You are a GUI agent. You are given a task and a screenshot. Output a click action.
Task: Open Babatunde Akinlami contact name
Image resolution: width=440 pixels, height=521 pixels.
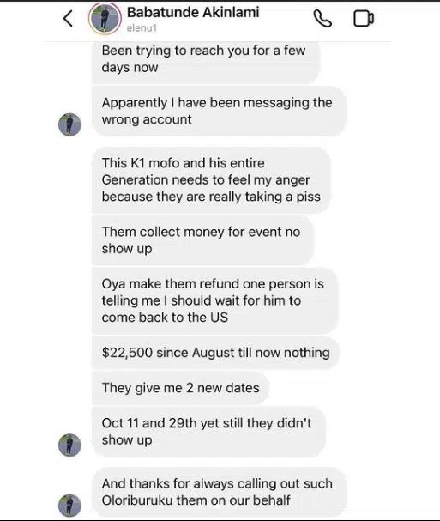coord(193,13)
